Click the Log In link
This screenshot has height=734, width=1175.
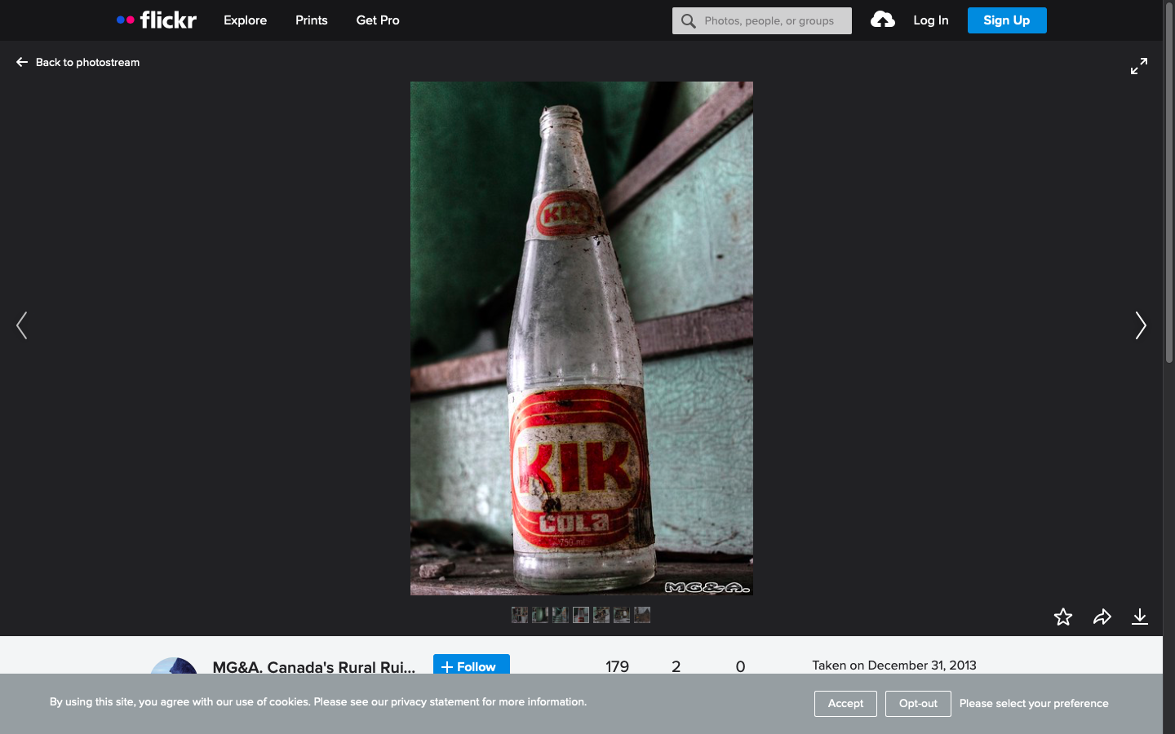tap(931, 20)
